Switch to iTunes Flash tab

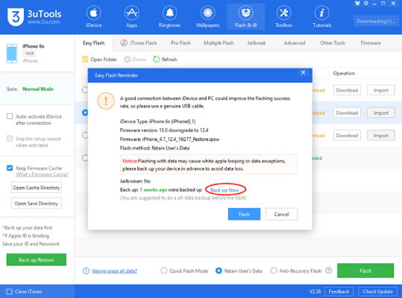tap(139, 43)
